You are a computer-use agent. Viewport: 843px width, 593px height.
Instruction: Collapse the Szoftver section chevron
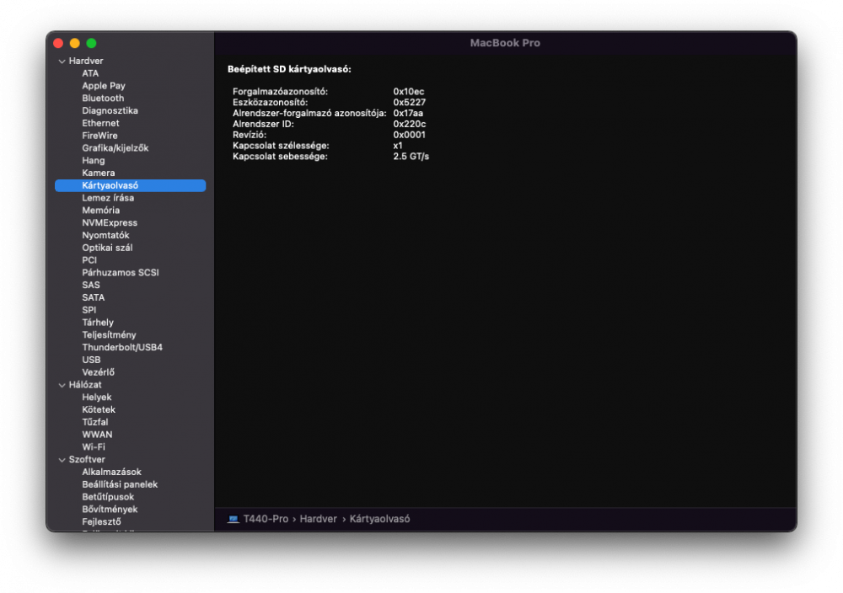pos(62,460)
